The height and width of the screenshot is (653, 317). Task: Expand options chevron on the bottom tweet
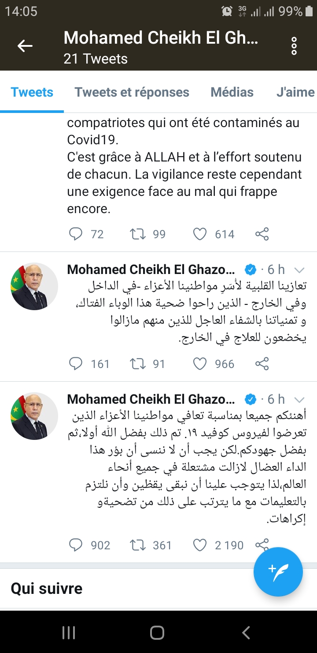tap(299, 400)
